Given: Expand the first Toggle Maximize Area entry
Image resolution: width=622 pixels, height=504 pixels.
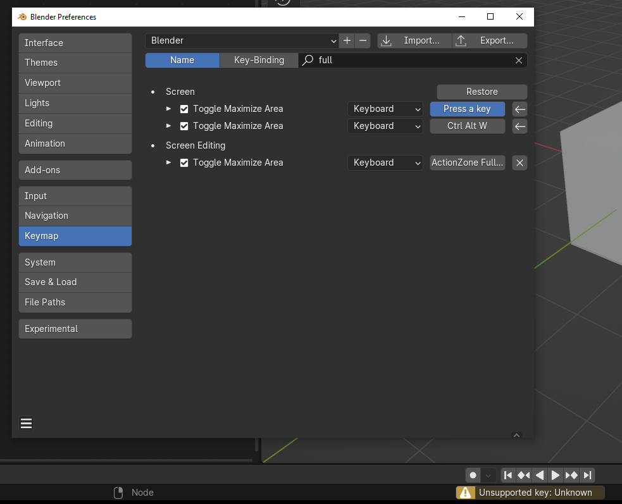Looking at the screenshot, I should [168, 109].
